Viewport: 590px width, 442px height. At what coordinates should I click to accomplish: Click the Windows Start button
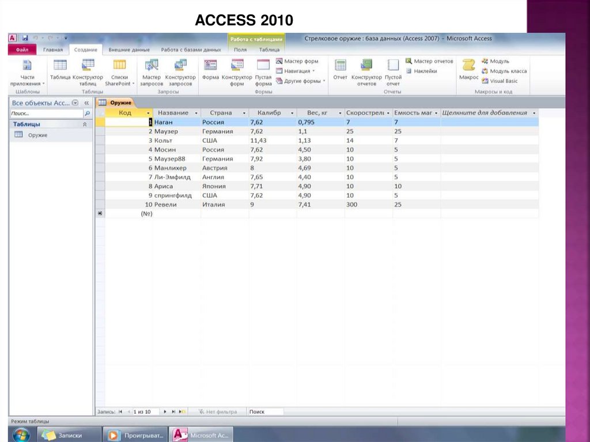point(21,435)
